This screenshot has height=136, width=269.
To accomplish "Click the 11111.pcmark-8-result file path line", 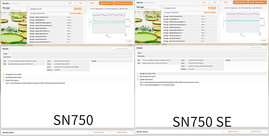I will point(157,85).
